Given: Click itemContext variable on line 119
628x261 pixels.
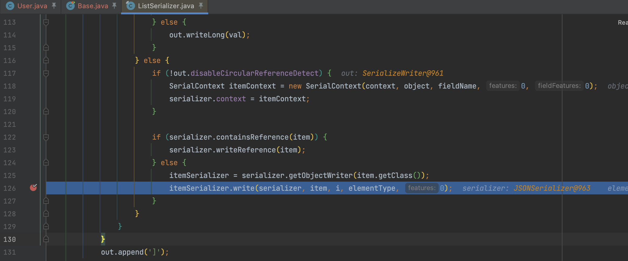Looking at the screenshot, I should tap(282, 99).
